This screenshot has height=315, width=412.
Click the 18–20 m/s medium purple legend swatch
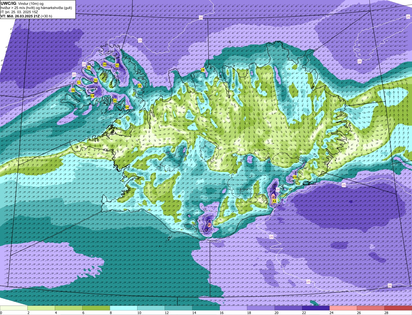click(261, 308)
